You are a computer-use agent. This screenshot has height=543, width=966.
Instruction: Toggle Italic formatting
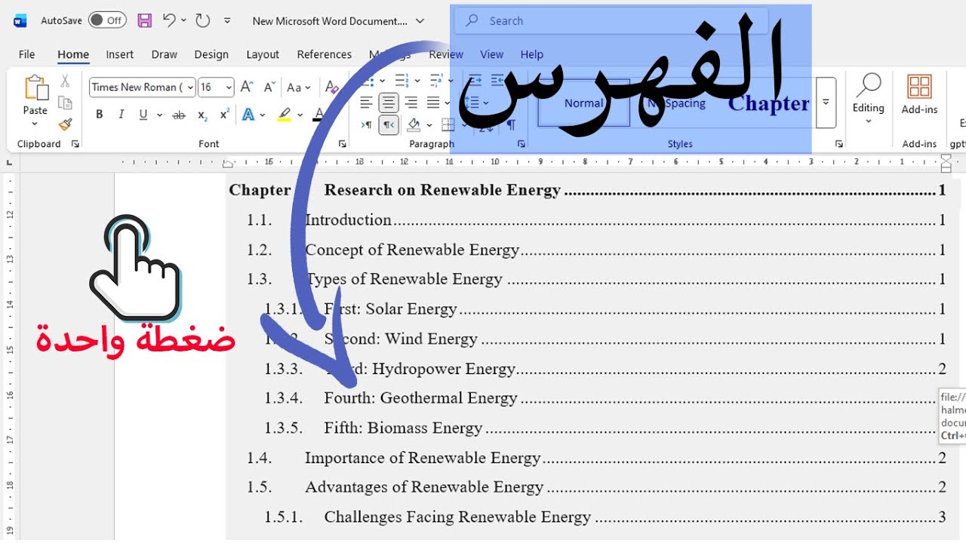pos(121,115)
